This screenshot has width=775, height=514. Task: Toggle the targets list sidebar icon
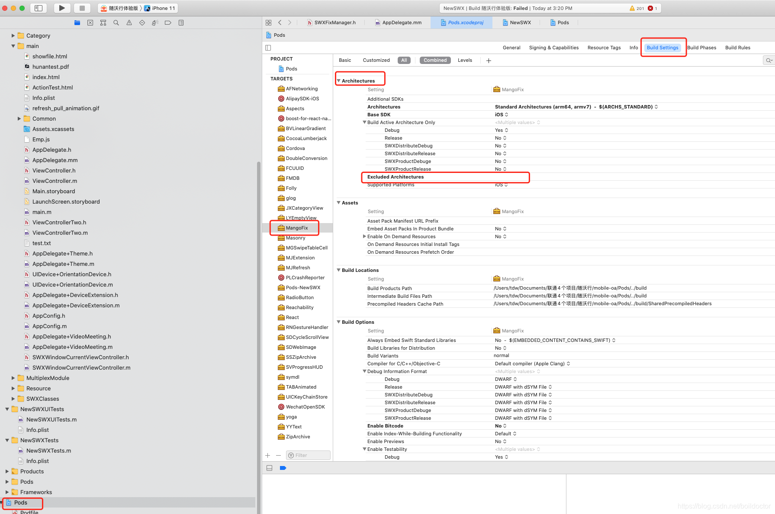pos(268,48)
